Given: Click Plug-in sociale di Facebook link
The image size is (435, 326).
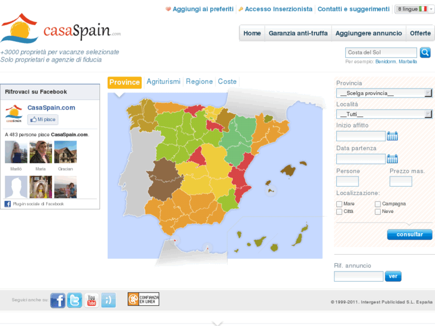Looking at the screenshot, I should point(38,204).
